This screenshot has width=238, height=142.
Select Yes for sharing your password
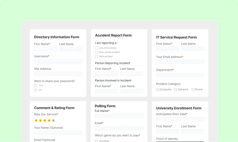point(35,85)
